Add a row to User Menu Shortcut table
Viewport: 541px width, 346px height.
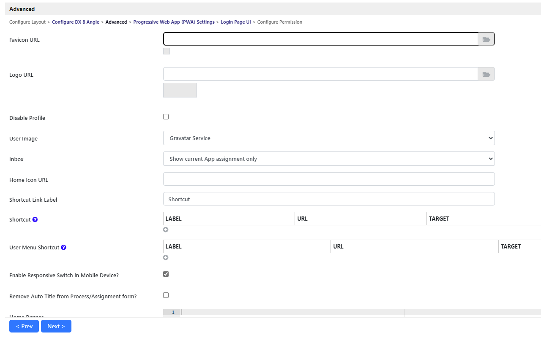166,258
